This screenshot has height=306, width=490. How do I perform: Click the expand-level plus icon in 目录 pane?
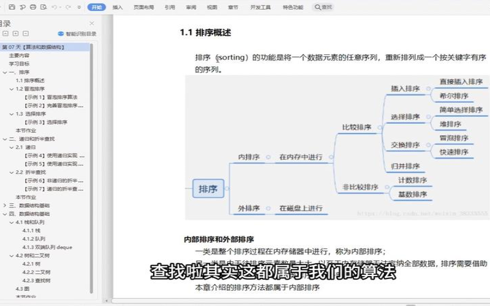pyautogui.click(x=16, y=34)
